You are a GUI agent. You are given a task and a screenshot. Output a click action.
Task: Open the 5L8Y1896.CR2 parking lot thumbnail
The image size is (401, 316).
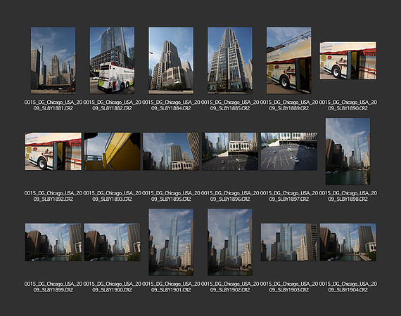[x=230, y=152]
